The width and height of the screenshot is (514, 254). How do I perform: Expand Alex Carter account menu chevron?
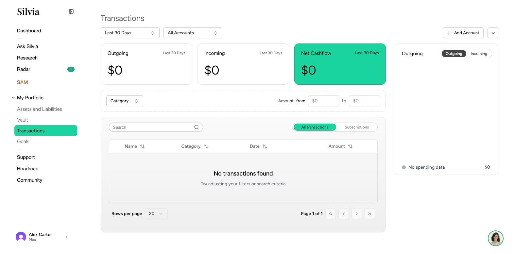click(x=67, y=237)
